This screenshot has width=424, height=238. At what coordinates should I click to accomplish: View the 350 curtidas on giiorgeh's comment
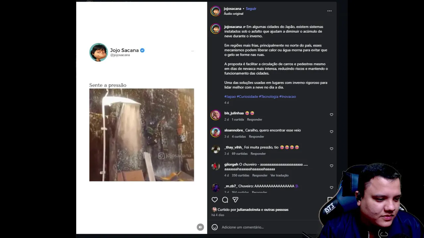tap(240, 176)
